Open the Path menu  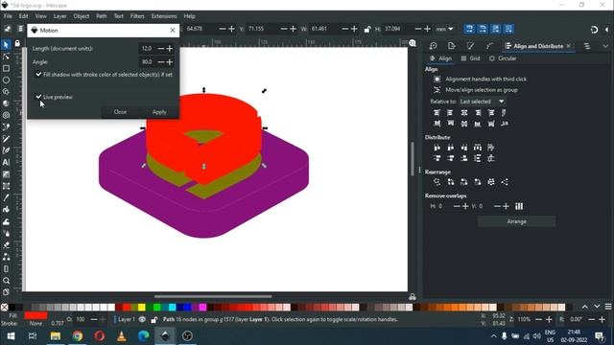(x=102, y=16)
